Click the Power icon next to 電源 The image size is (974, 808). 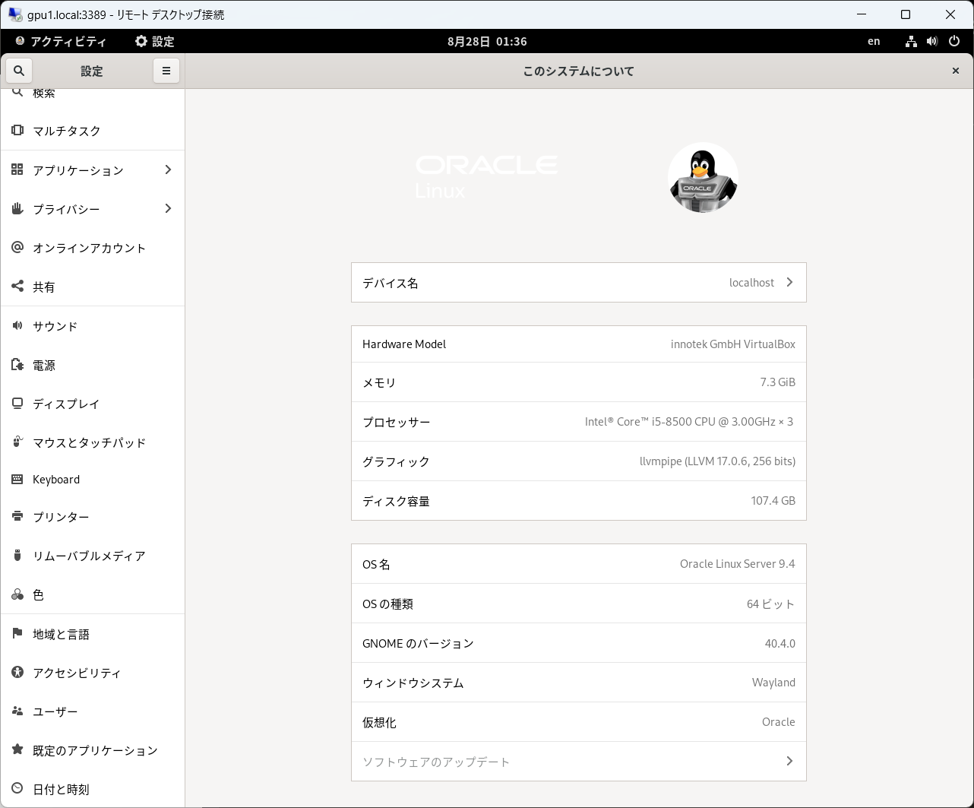click(x=17, y=365)
